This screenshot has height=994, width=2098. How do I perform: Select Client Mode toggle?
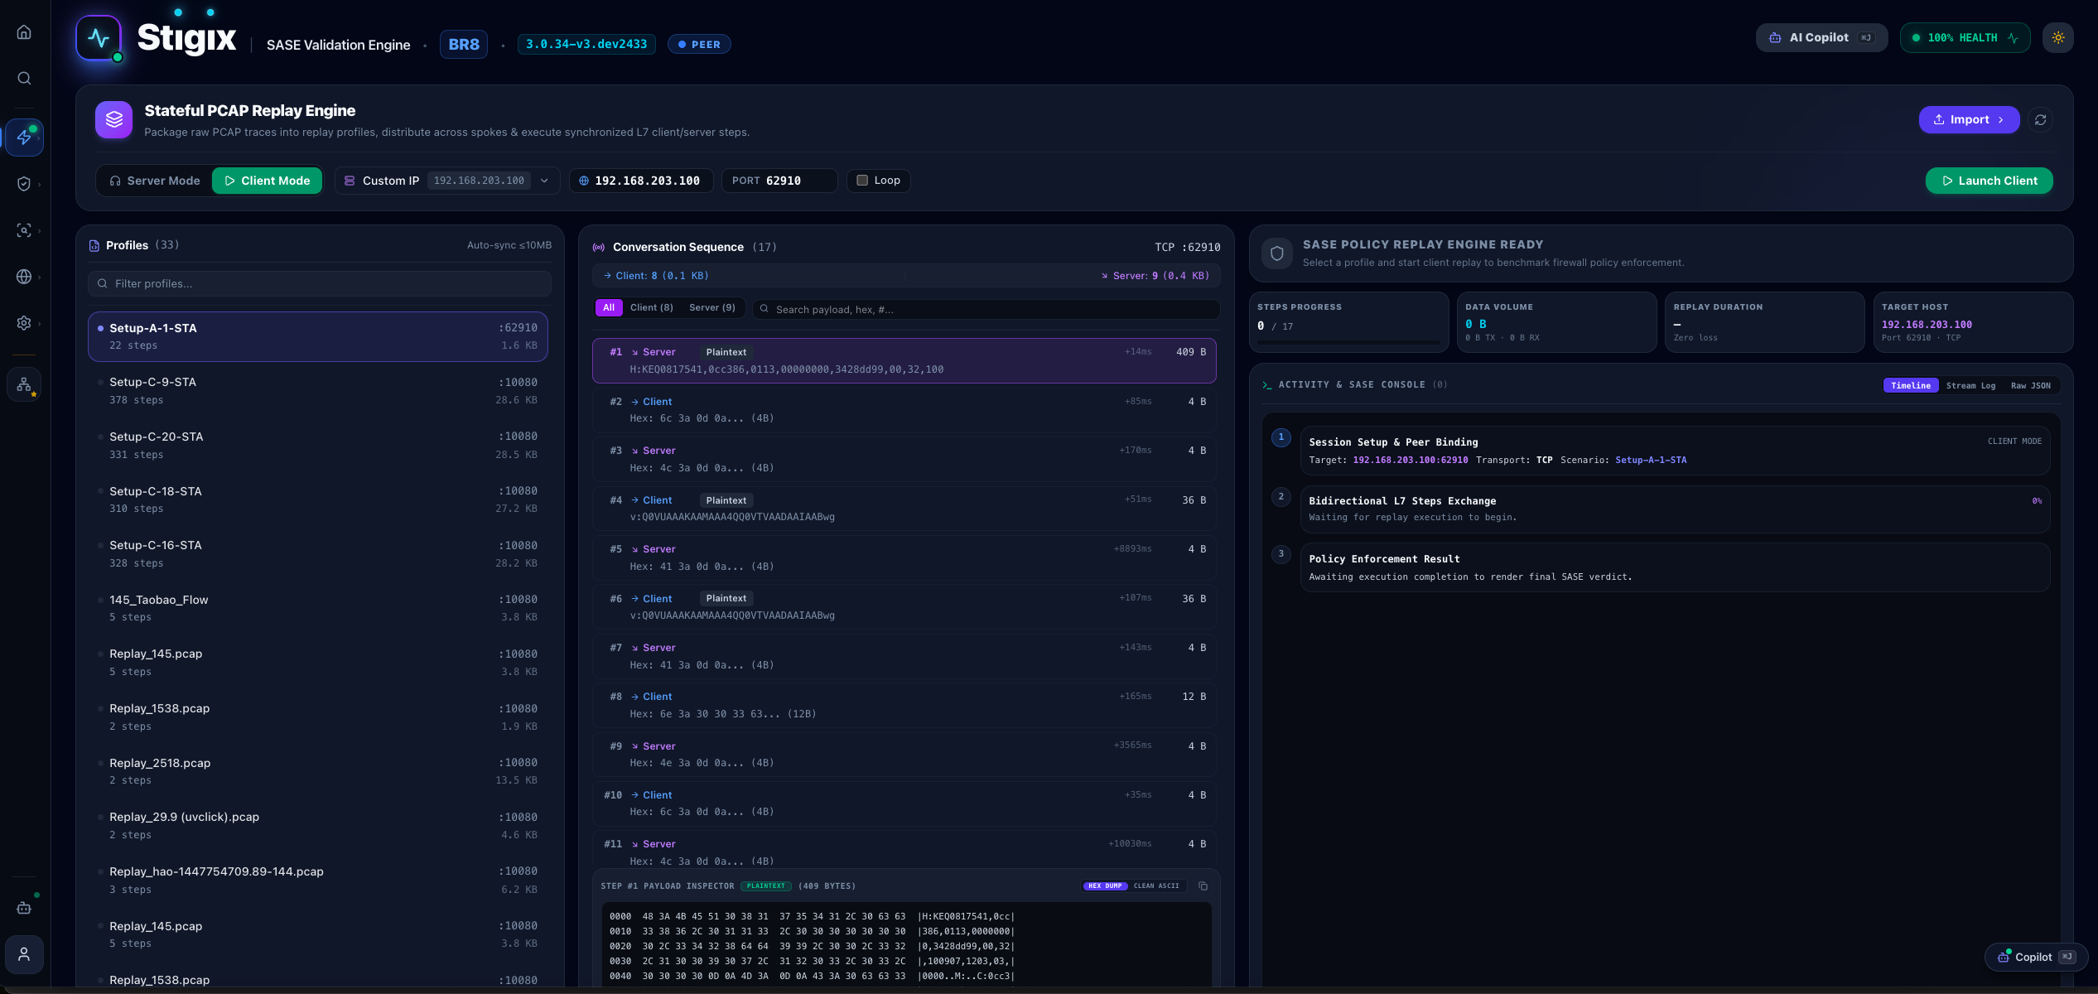click(267, 181)
